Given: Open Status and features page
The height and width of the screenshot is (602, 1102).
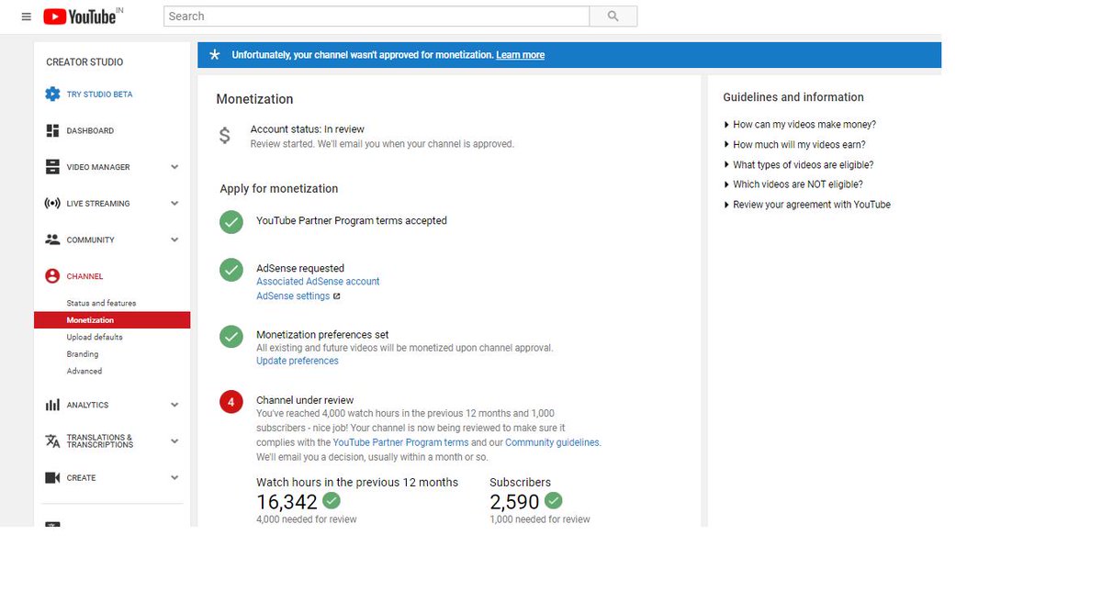Looking at the screenshot, I should click(101, 303).
